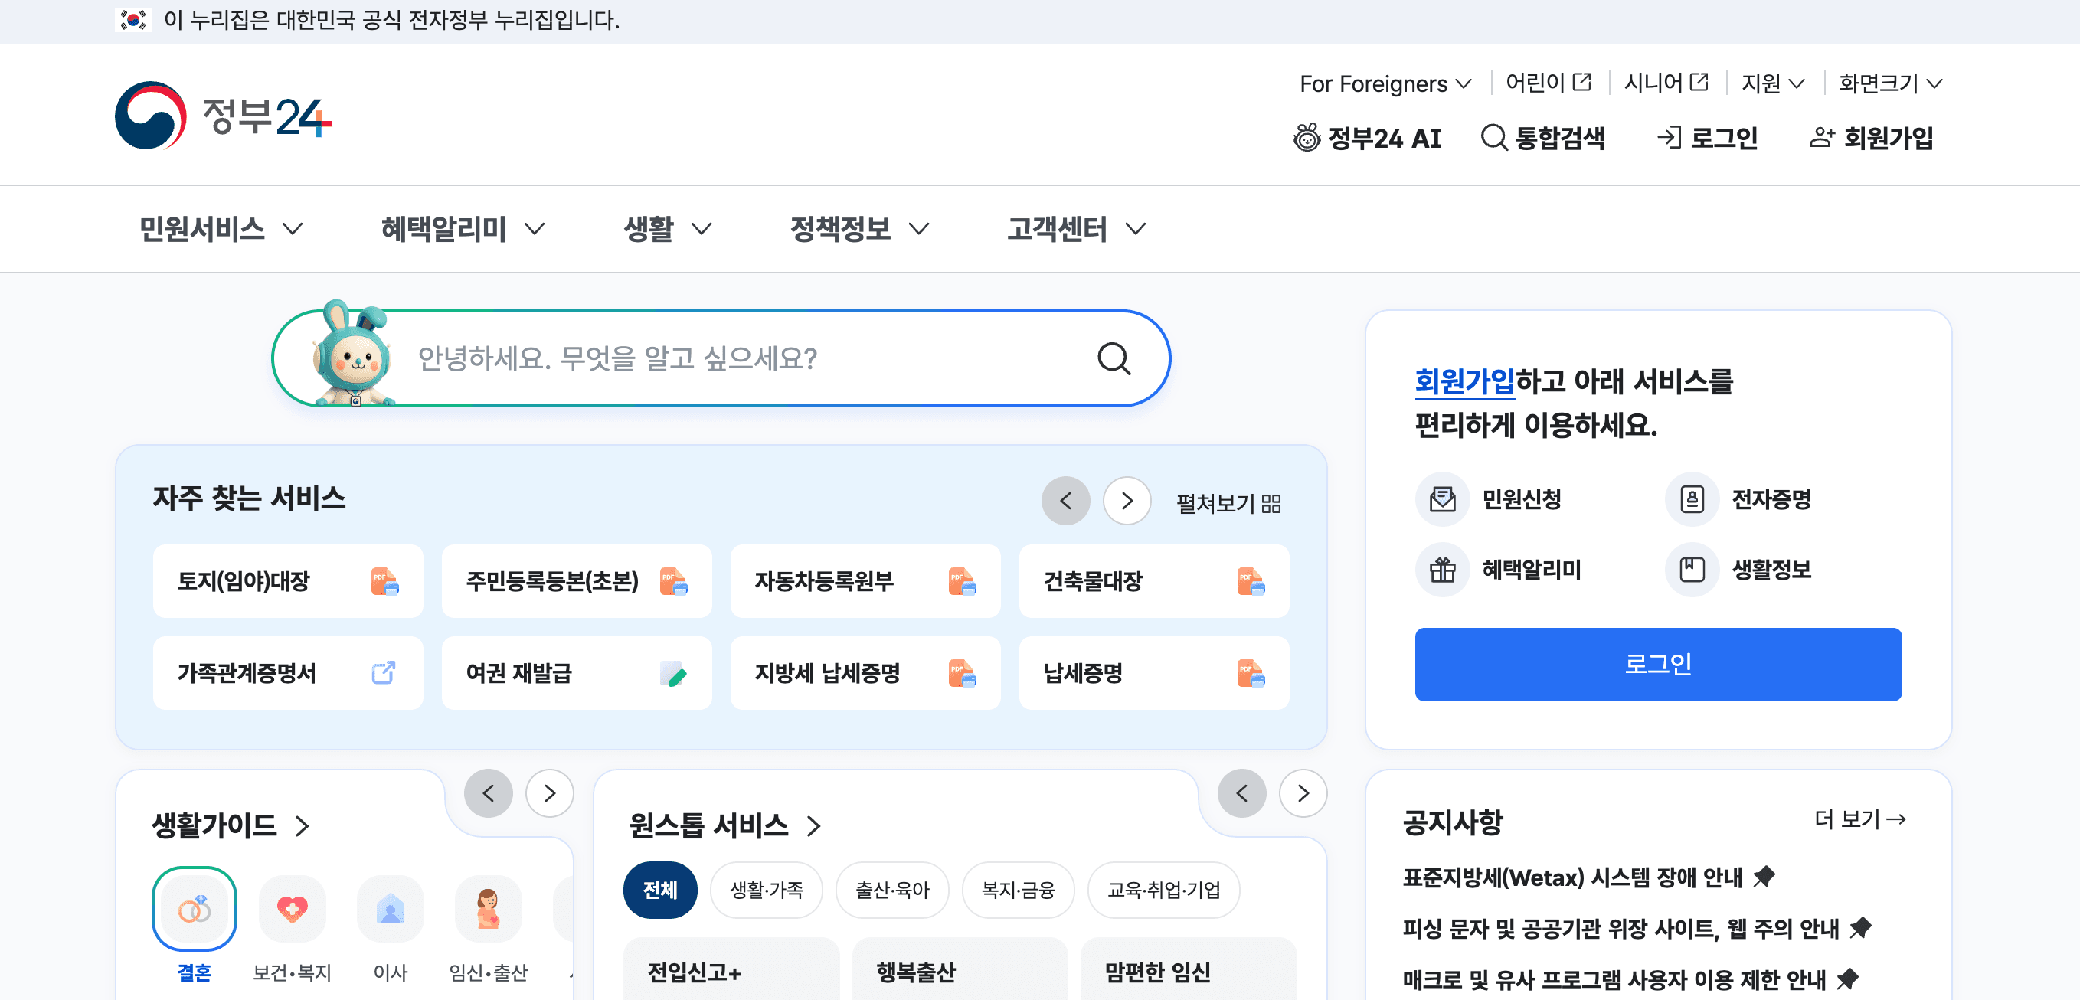Show next 생활가이드 categories
This screenshot has height=1000, width=2080.
pos(550,793)
